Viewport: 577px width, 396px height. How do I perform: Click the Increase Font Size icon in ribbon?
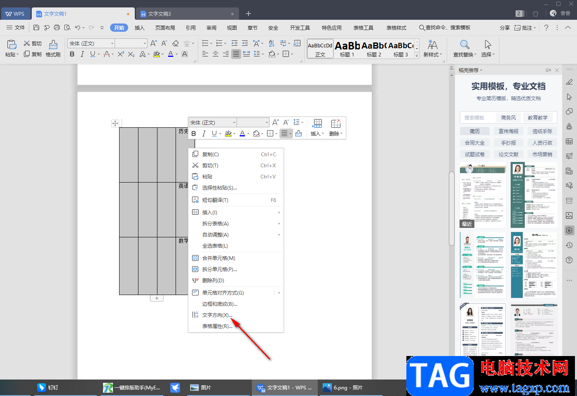point(154,43)
